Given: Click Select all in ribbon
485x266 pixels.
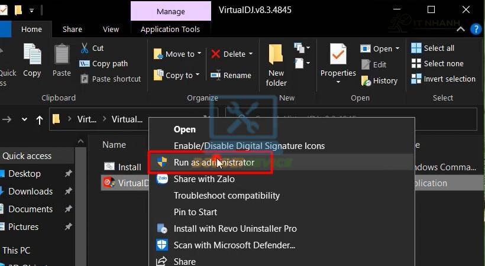Looking at the screenshot, I should [438, 48].
